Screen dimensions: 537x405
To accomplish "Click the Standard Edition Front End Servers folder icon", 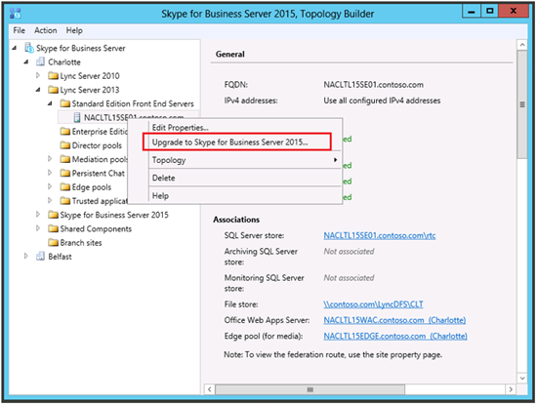I will pos(65,103).
